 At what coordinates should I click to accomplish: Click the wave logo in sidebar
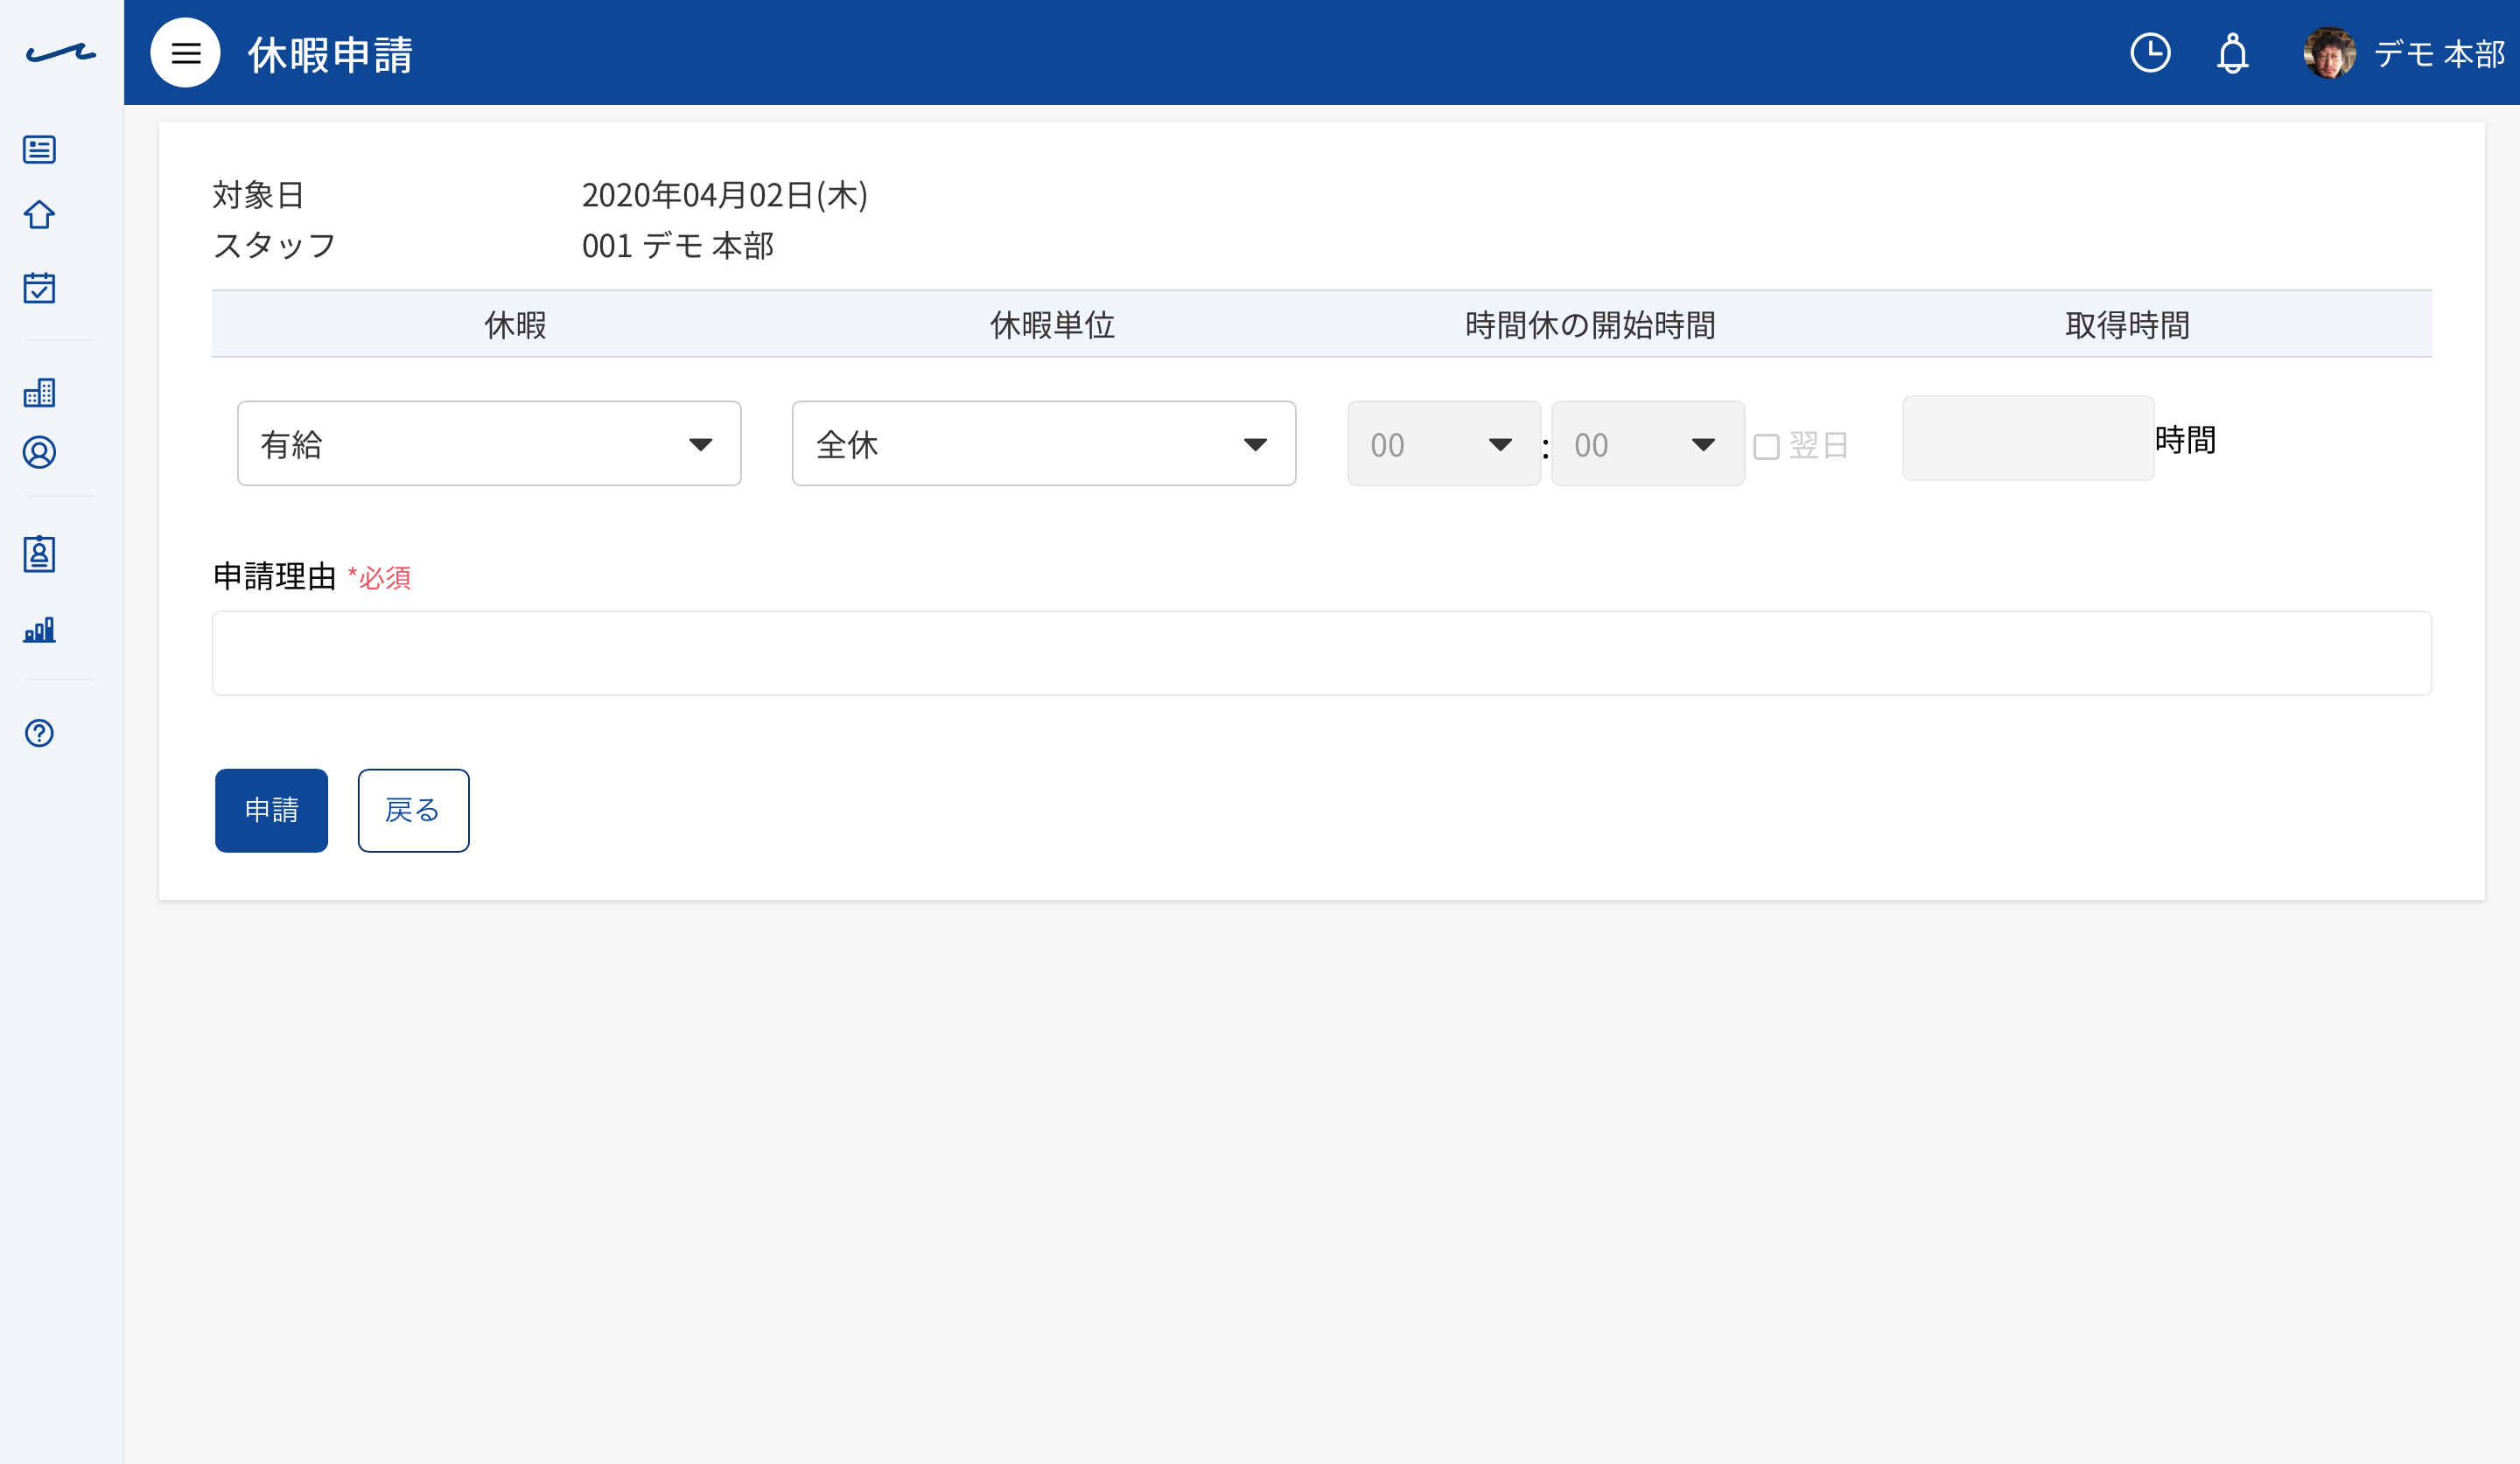click(x=61, y=53)
